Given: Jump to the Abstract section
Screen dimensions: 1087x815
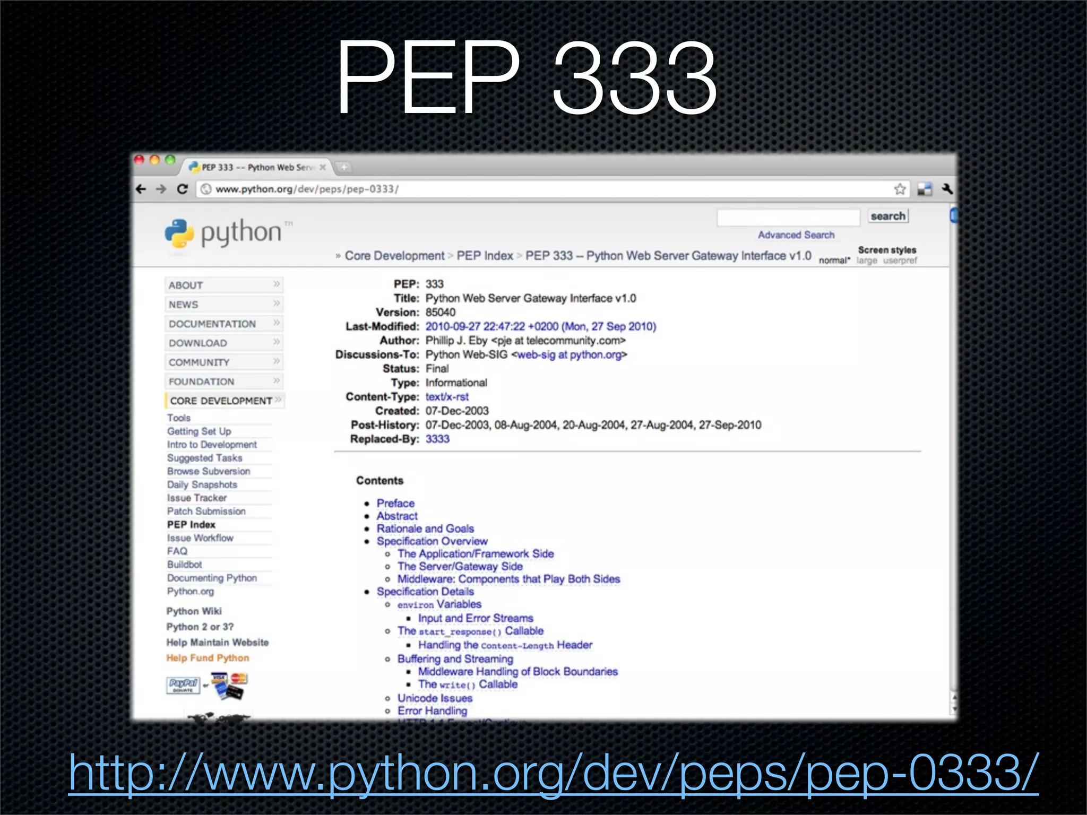Looking at the screenshot, I should coord(397,516).
